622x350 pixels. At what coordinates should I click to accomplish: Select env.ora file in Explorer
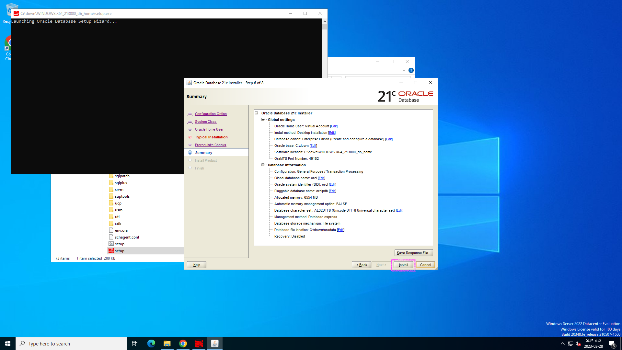121,230
